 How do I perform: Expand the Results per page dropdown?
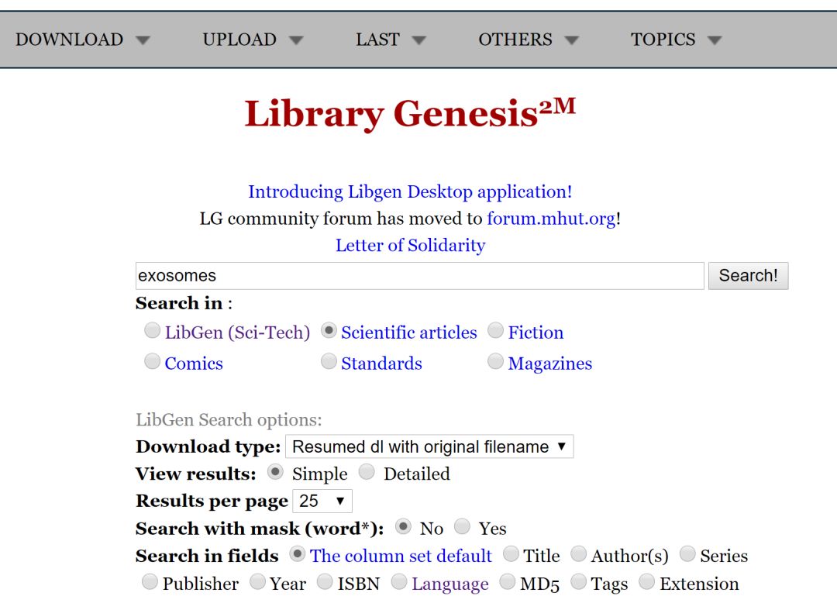tap(322, 501)
